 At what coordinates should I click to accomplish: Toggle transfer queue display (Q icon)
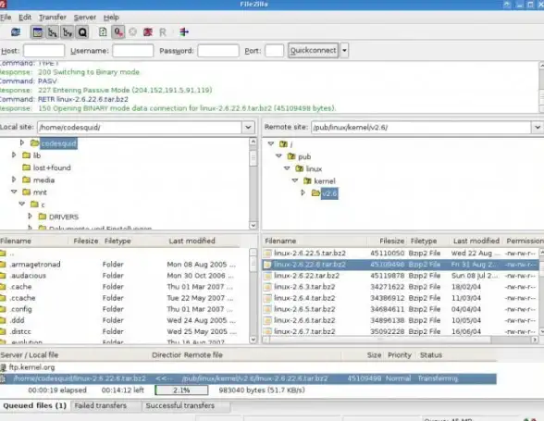82,32
